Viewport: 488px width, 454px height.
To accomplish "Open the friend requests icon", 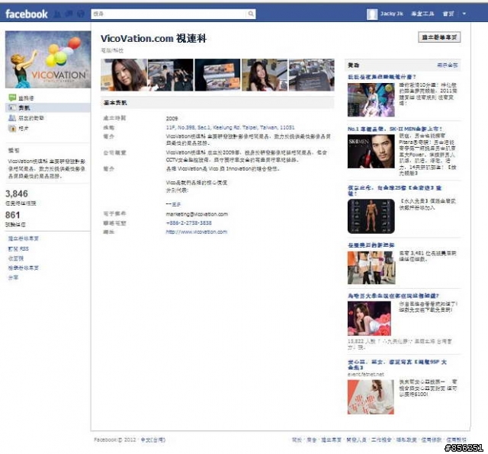I will click(x=58, y=14).
